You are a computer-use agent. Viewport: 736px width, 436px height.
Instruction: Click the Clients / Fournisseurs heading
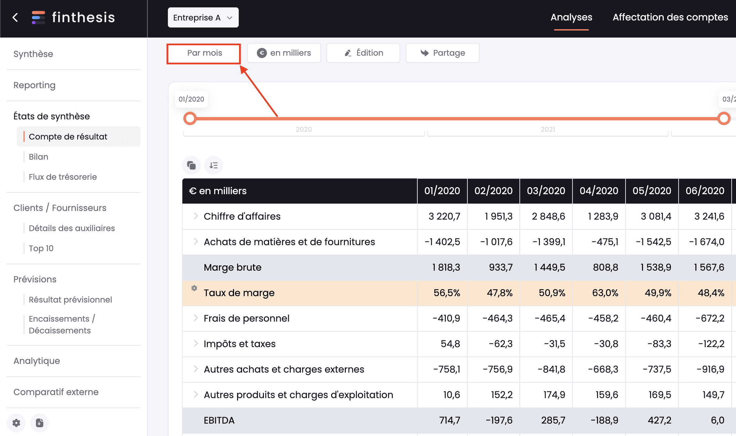pos(60,208)
